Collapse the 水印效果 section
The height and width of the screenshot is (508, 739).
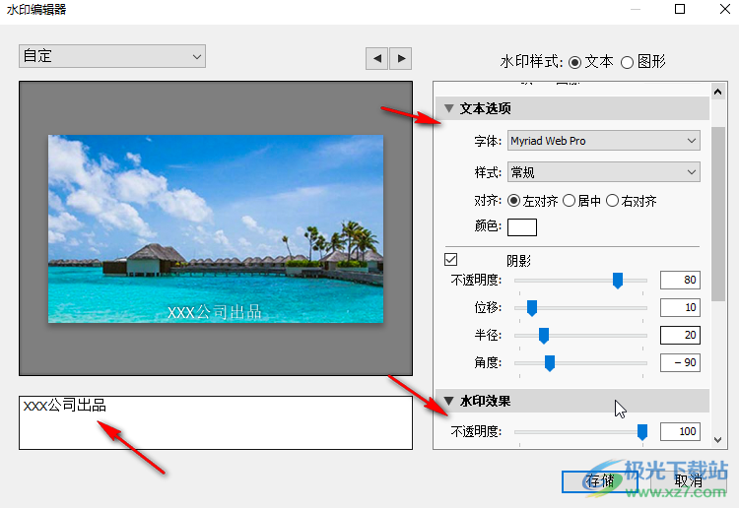[449, 401]
